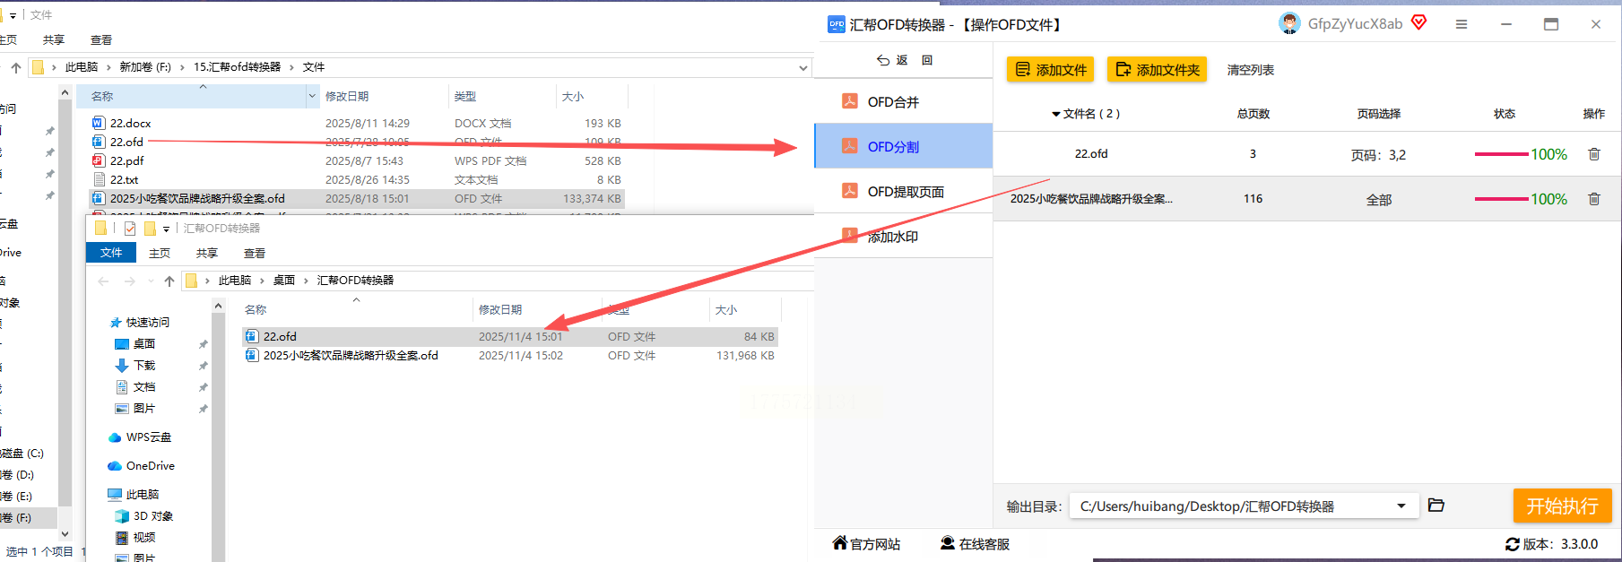Open 官方网站 home icon link
The image size is (1622, 562).
click(840, 542)
